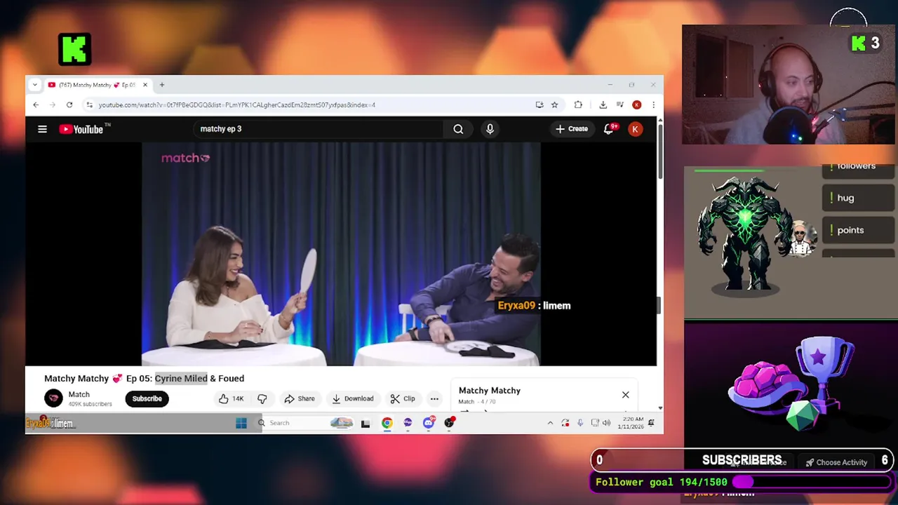Open Chrome extensions puzzle icon
The image size is (898, 505).
pos(578,105)
